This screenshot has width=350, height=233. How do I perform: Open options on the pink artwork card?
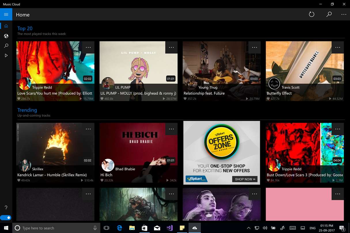coord(338,194)
